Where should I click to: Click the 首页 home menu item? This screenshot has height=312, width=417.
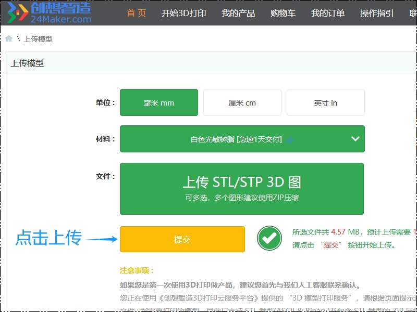[136, 14]
